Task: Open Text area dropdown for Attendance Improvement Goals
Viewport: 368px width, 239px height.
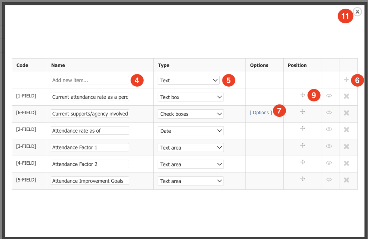Action: click(x=191, y=181)
